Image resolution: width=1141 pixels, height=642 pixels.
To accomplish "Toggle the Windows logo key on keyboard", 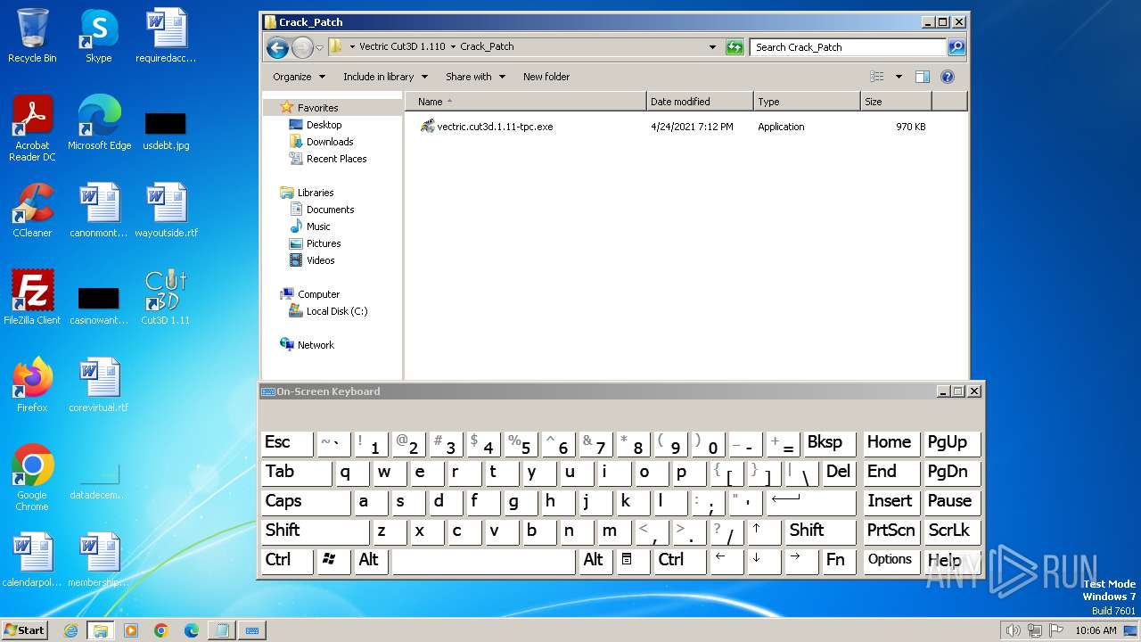I will (x=333, y=561).
